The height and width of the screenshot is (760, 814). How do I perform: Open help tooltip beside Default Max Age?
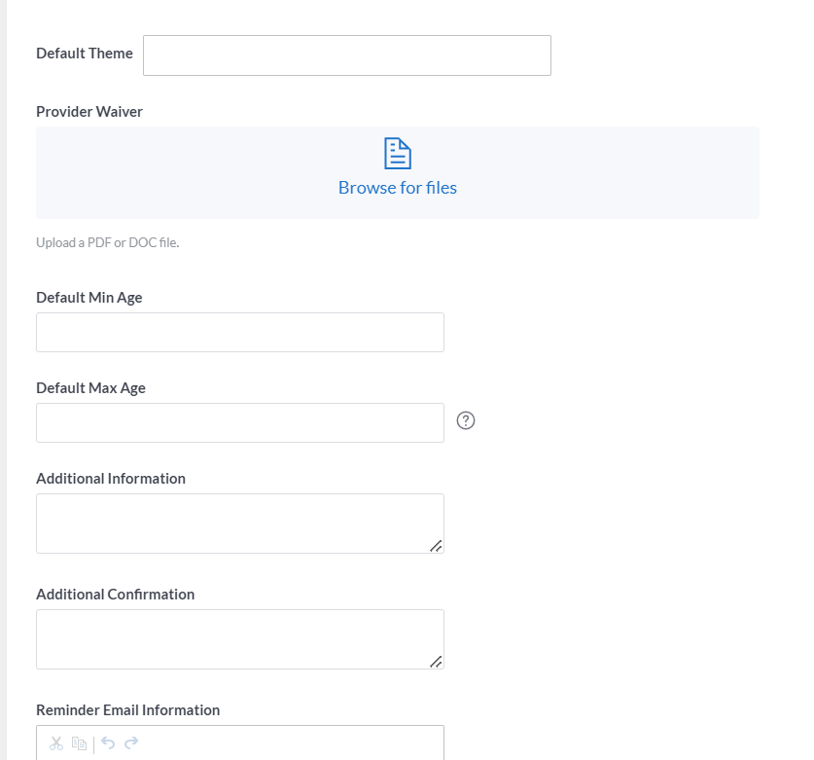[466, 420]
